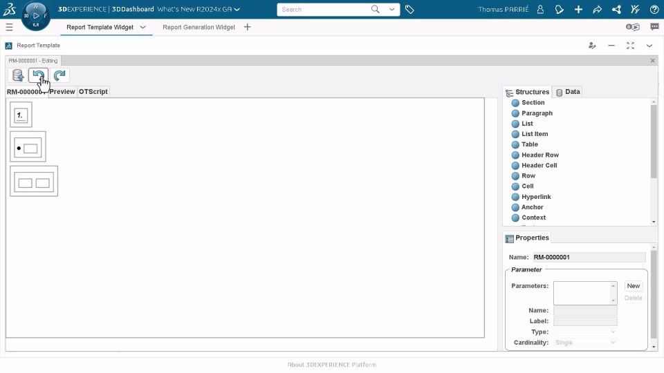The image size is (664, 373).
Task: Open the tools and settings icon
Action: (635, 9)
